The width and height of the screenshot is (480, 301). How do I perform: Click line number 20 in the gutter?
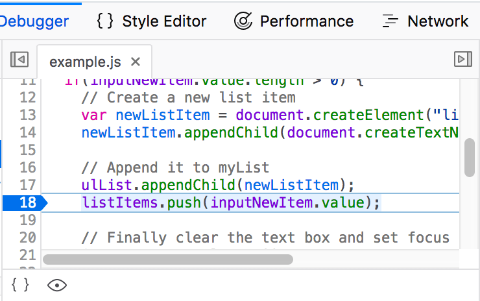[28, 237]
